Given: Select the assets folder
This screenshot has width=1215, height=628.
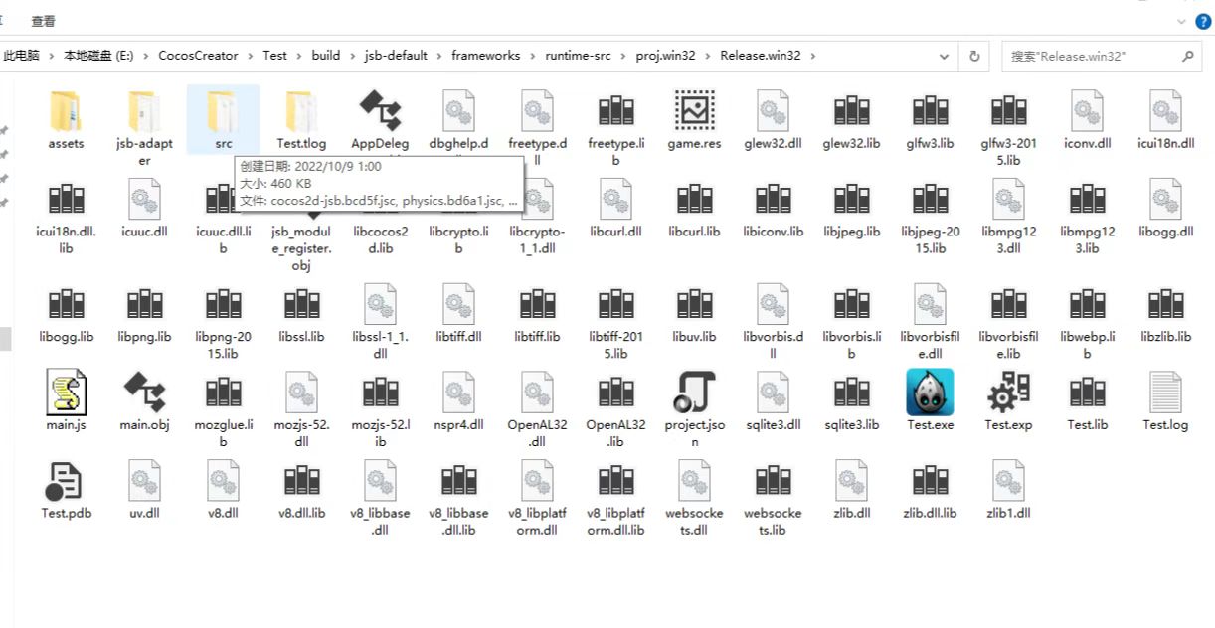Looking at the screenshot, I should point(66,120).
